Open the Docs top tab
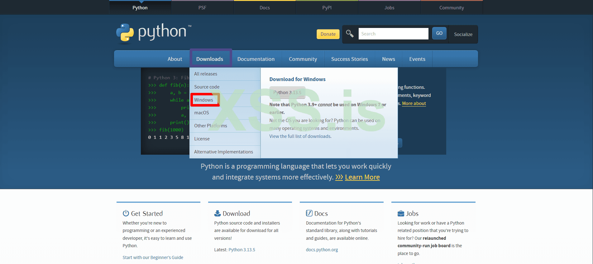This screenshot has height=264, width=593. 265,7
